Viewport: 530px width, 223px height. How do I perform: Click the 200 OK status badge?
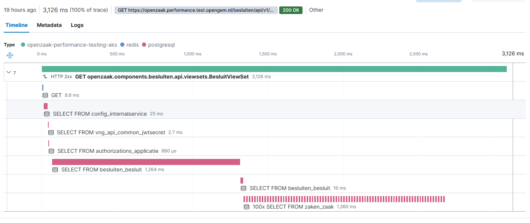[x=291, y=10]
